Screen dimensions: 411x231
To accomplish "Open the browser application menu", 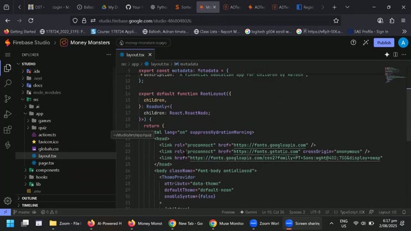I will tap(403, 21).
